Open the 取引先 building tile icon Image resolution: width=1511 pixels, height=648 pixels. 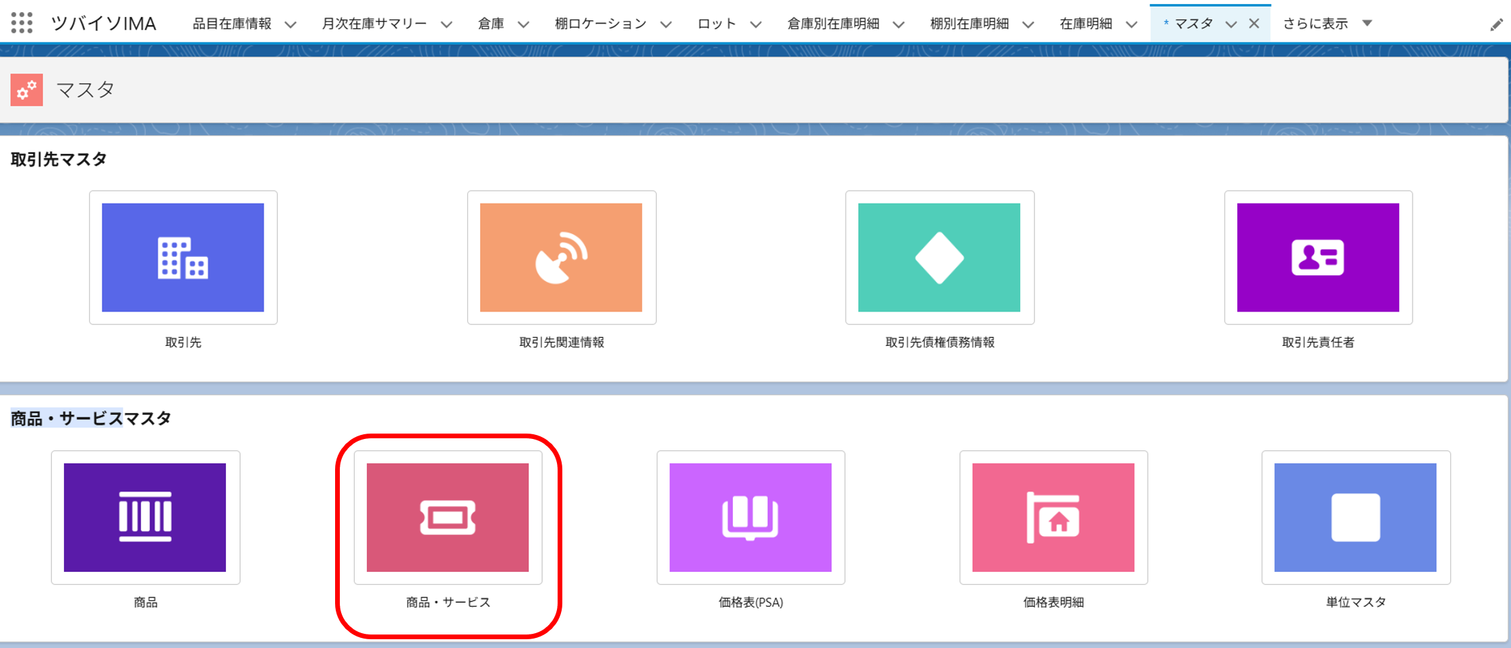183,257
